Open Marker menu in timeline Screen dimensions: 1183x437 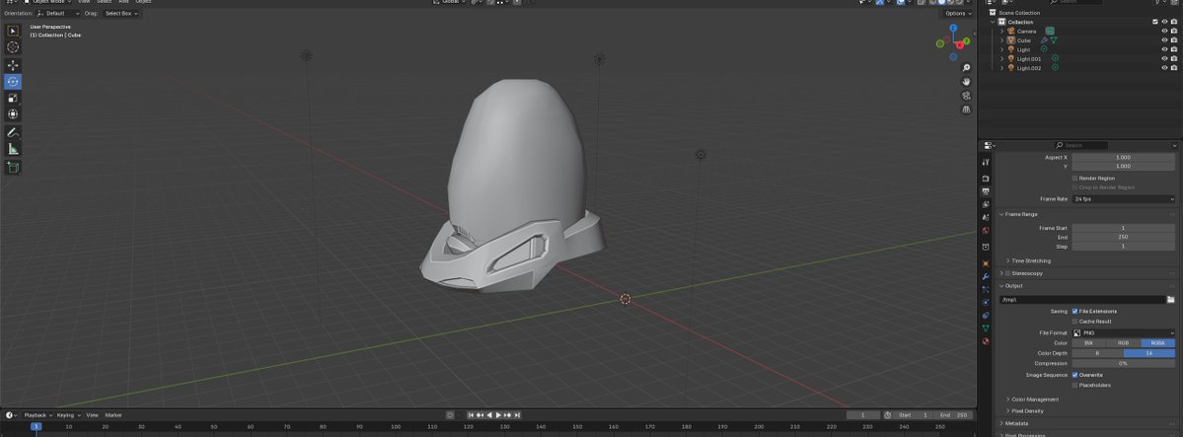click(113, 415)
